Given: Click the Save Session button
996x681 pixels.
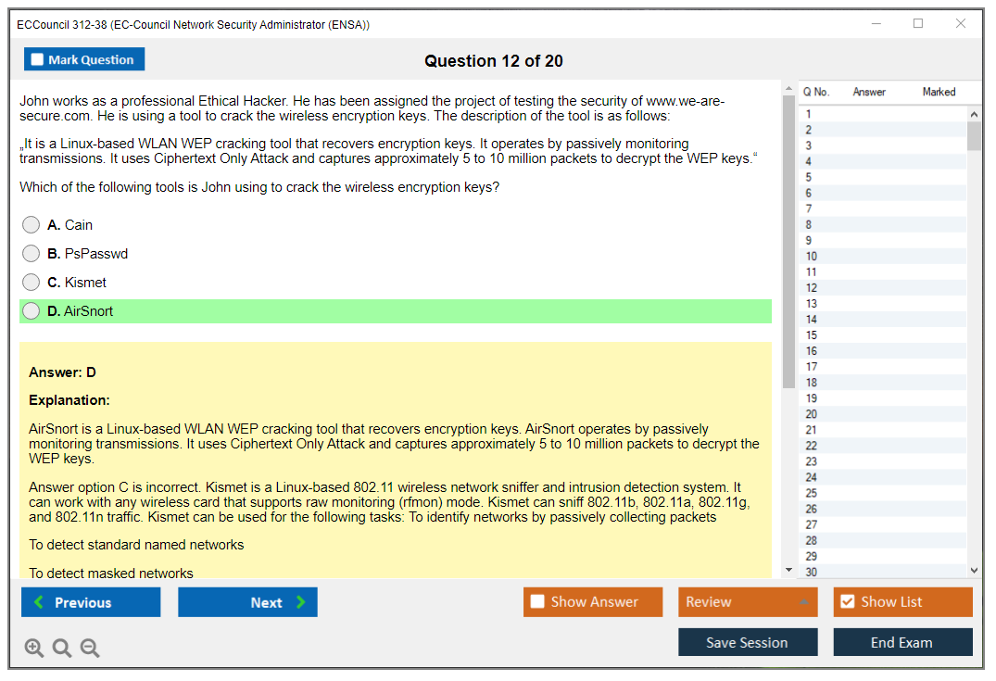Looking at the screenshot, I should coord(747,642).
